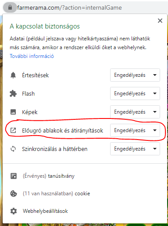Click the Webhelybeállítások gear icon

click(x=14, y=211)
